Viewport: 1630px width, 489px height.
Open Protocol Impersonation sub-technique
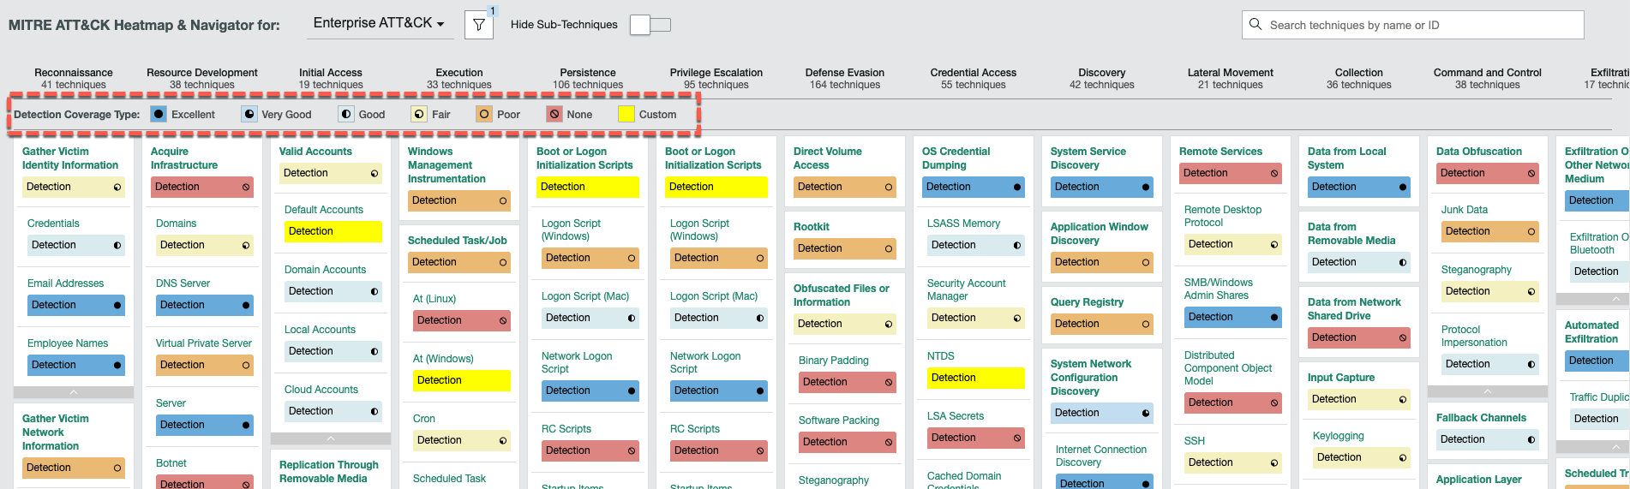(1474, 336)
